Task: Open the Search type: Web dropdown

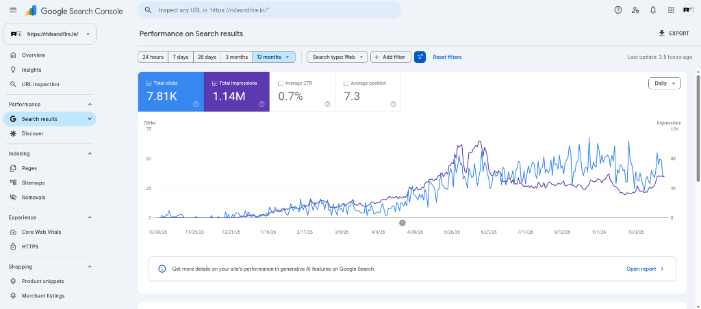Action: pos(337,57)
